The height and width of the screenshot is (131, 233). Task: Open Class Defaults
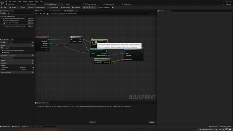tap(65, 7)
